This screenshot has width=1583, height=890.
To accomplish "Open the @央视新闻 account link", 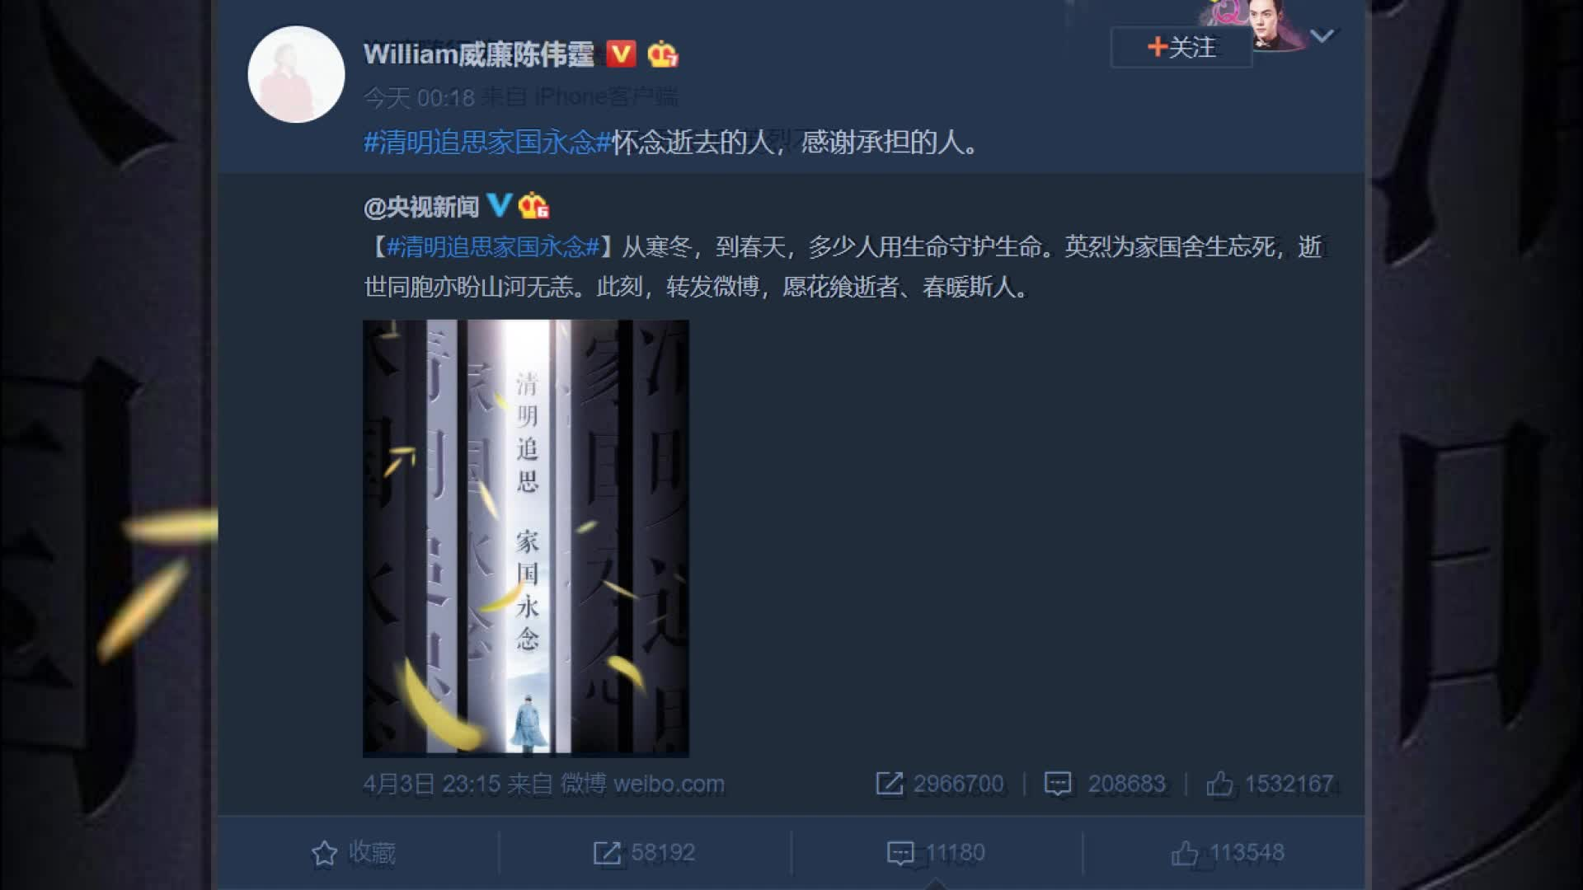I will pyautogui.click(x=421, y=206).
